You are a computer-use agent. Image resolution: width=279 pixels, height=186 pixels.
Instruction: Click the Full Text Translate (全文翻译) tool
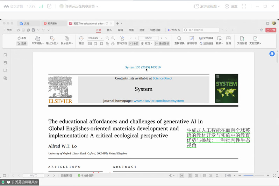[x=206, y=38]
